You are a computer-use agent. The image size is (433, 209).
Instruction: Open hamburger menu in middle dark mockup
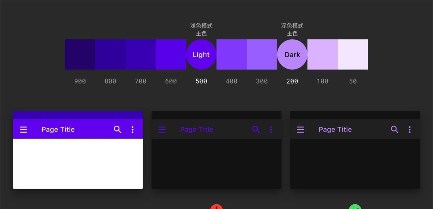pyautogui.click(x=162, y=129)
